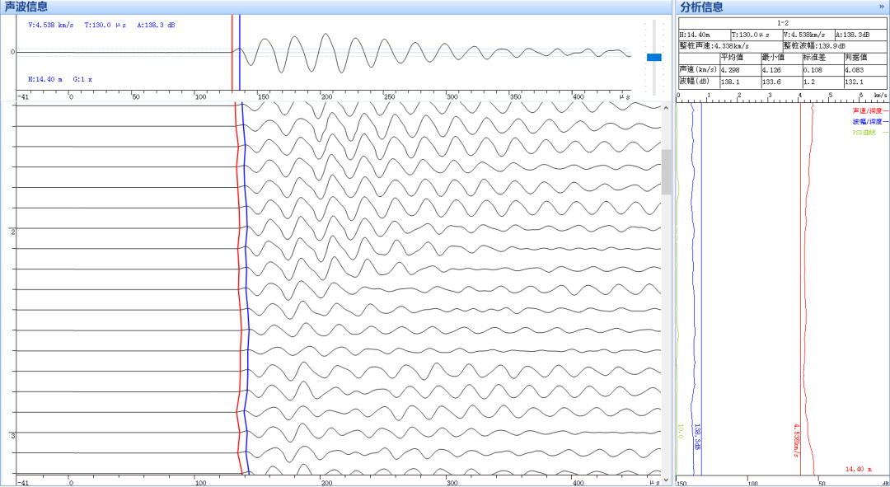Select the 最小值 column header
Image resolution: width=890 pixels, height=487 pixels.
(x=772, y=58)
